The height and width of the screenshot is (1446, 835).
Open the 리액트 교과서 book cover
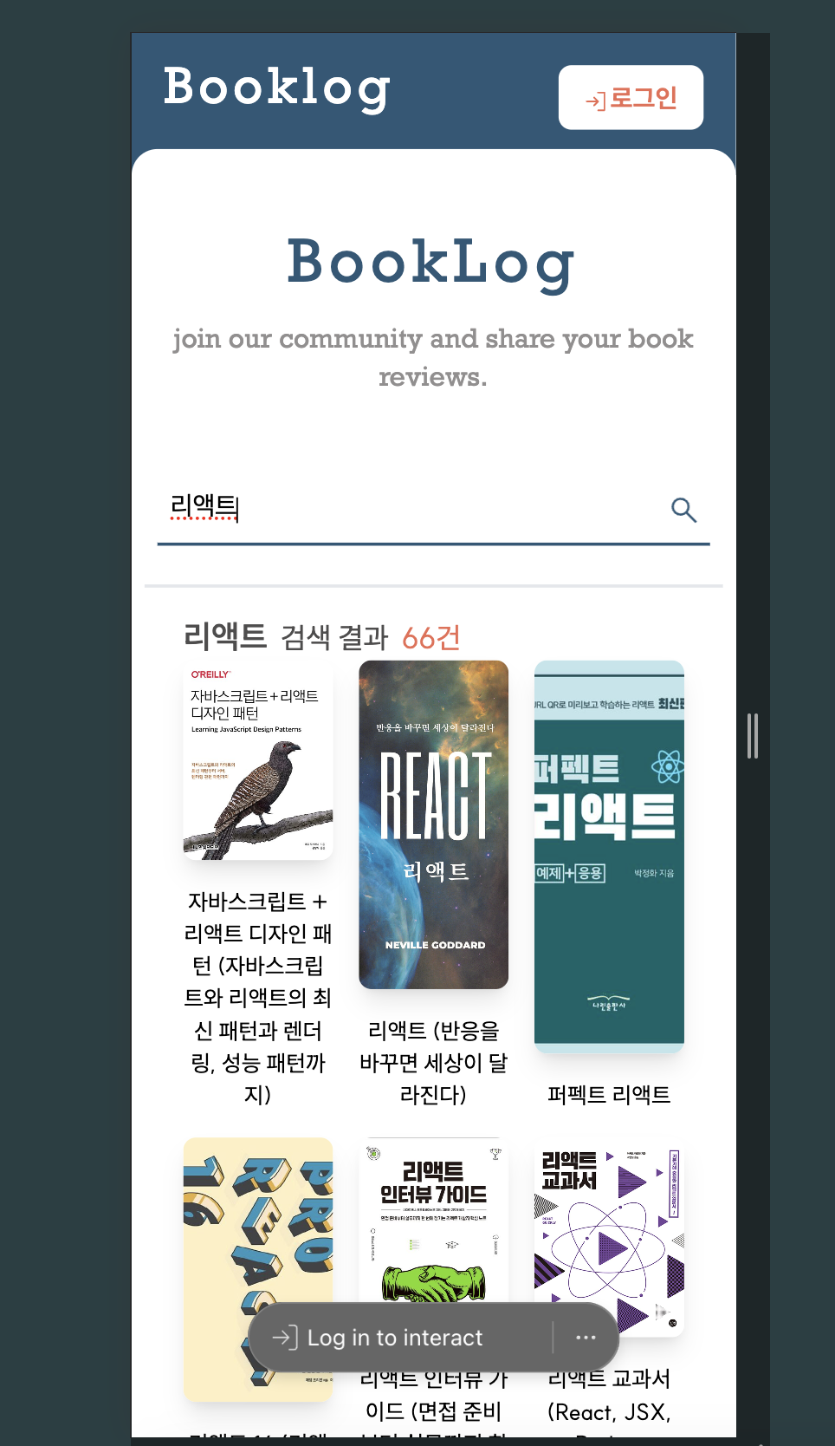coord(609,1237)
